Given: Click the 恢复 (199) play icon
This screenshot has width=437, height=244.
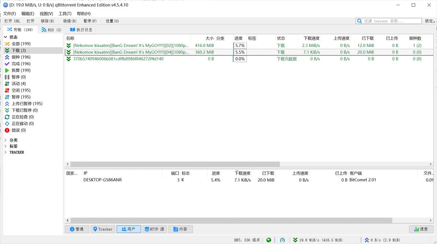Looking at the screenshot, I should click(x=7, y=70).
